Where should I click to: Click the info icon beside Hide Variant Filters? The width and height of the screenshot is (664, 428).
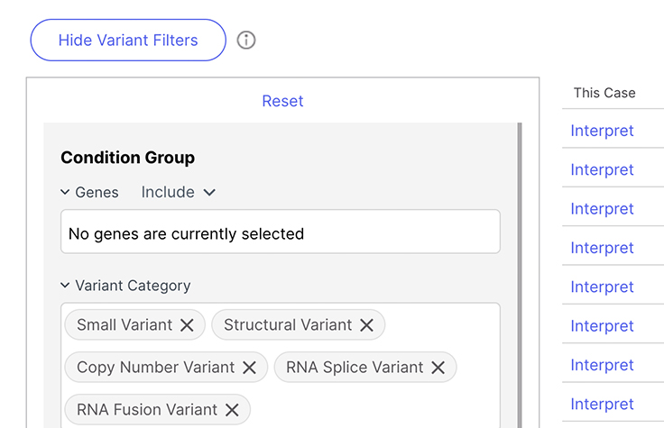pyautogui.click(x=246, y=41)
